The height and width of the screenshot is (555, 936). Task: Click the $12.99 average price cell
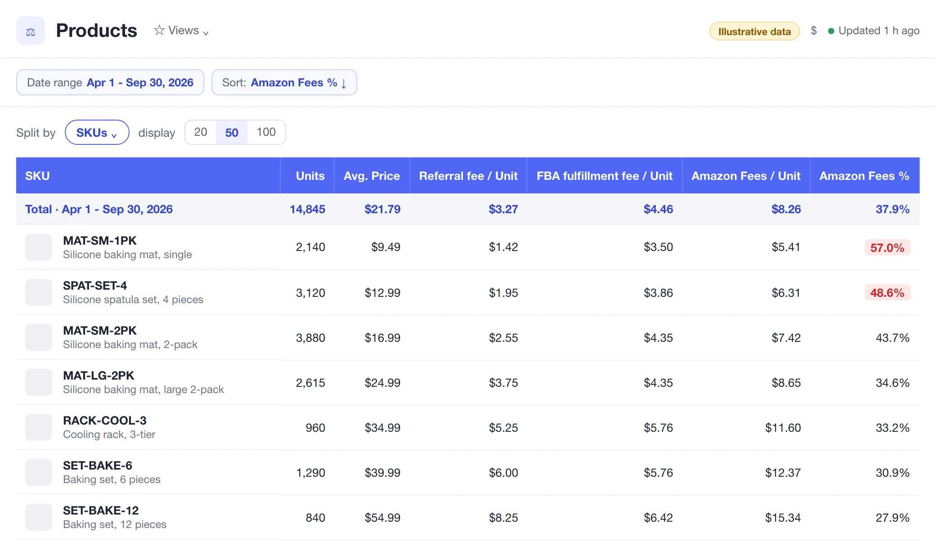(x=382, y=293)
